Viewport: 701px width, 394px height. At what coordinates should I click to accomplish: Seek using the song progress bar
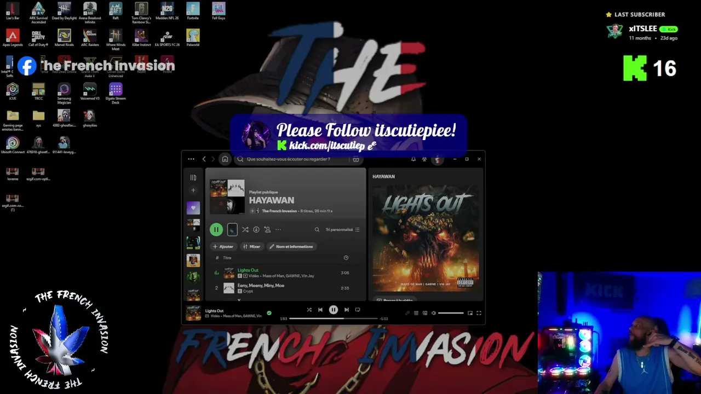point(334,318)
